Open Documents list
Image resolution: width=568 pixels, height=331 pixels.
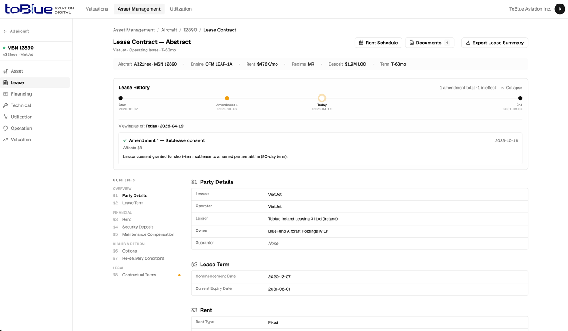click(x=430, y=43)
